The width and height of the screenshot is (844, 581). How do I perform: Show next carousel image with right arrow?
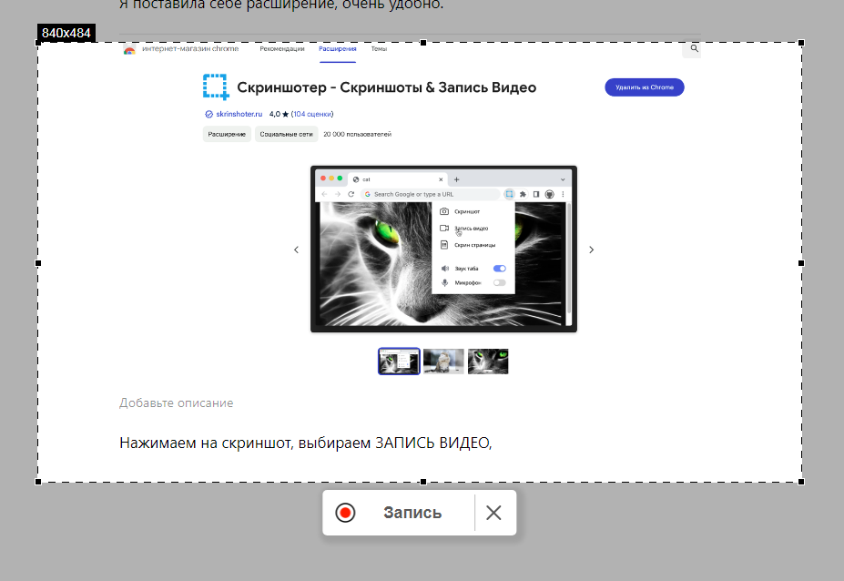(591, 250)
